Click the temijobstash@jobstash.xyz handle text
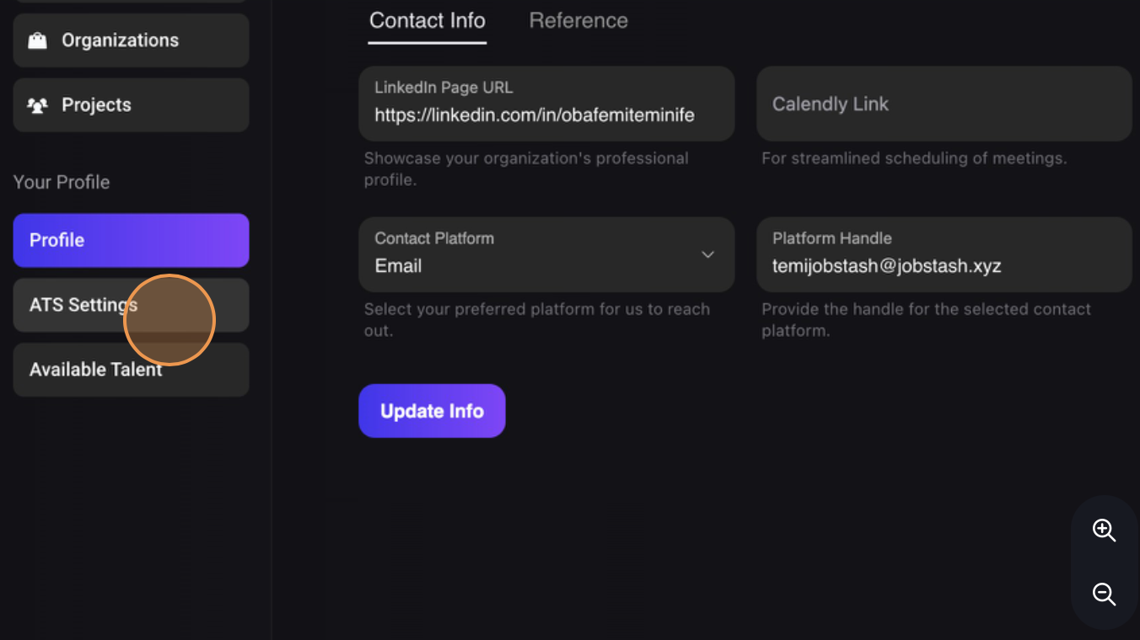The width and height of the screenshot is (1140, 640). tap(887, 266)
